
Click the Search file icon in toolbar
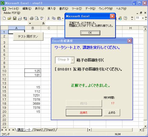[x=25, y=18]
